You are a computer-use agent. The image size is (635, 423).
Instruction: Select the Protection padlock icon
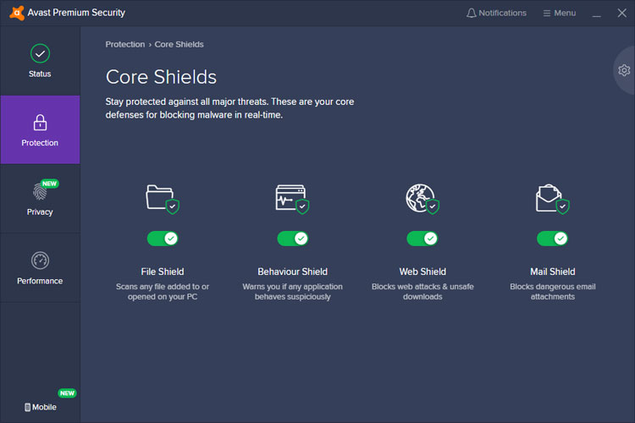(x=40, y=122)
